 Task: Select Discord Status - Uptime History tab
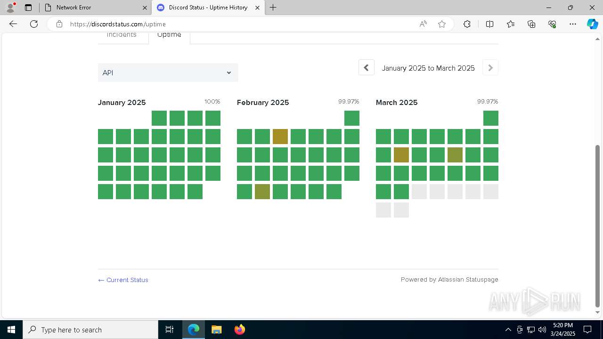[208, 8]
